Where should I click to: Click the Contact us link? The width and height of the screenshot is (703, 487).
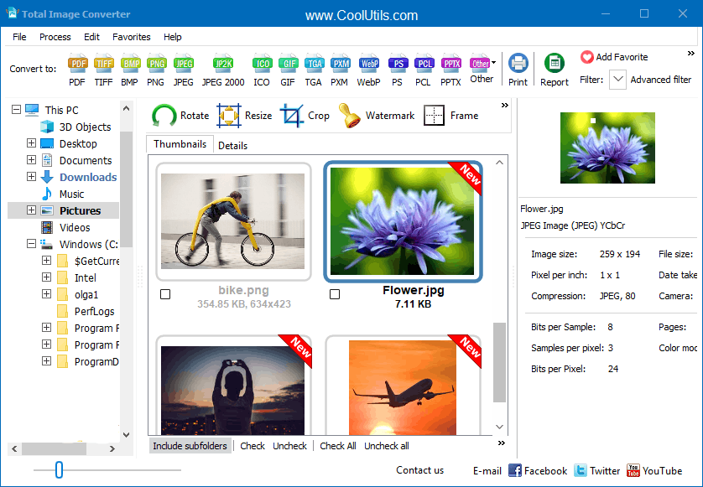tap(419, 470)
